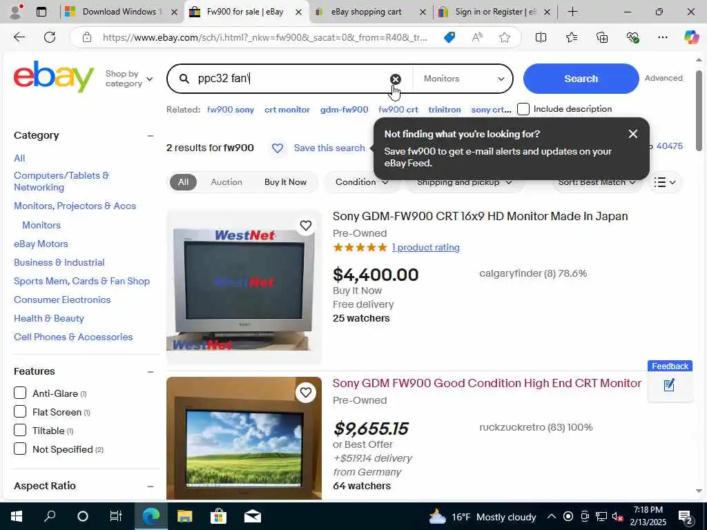Screen dimensions: 707x530
Task: Click the eBay logo
Action: [54, 77]
